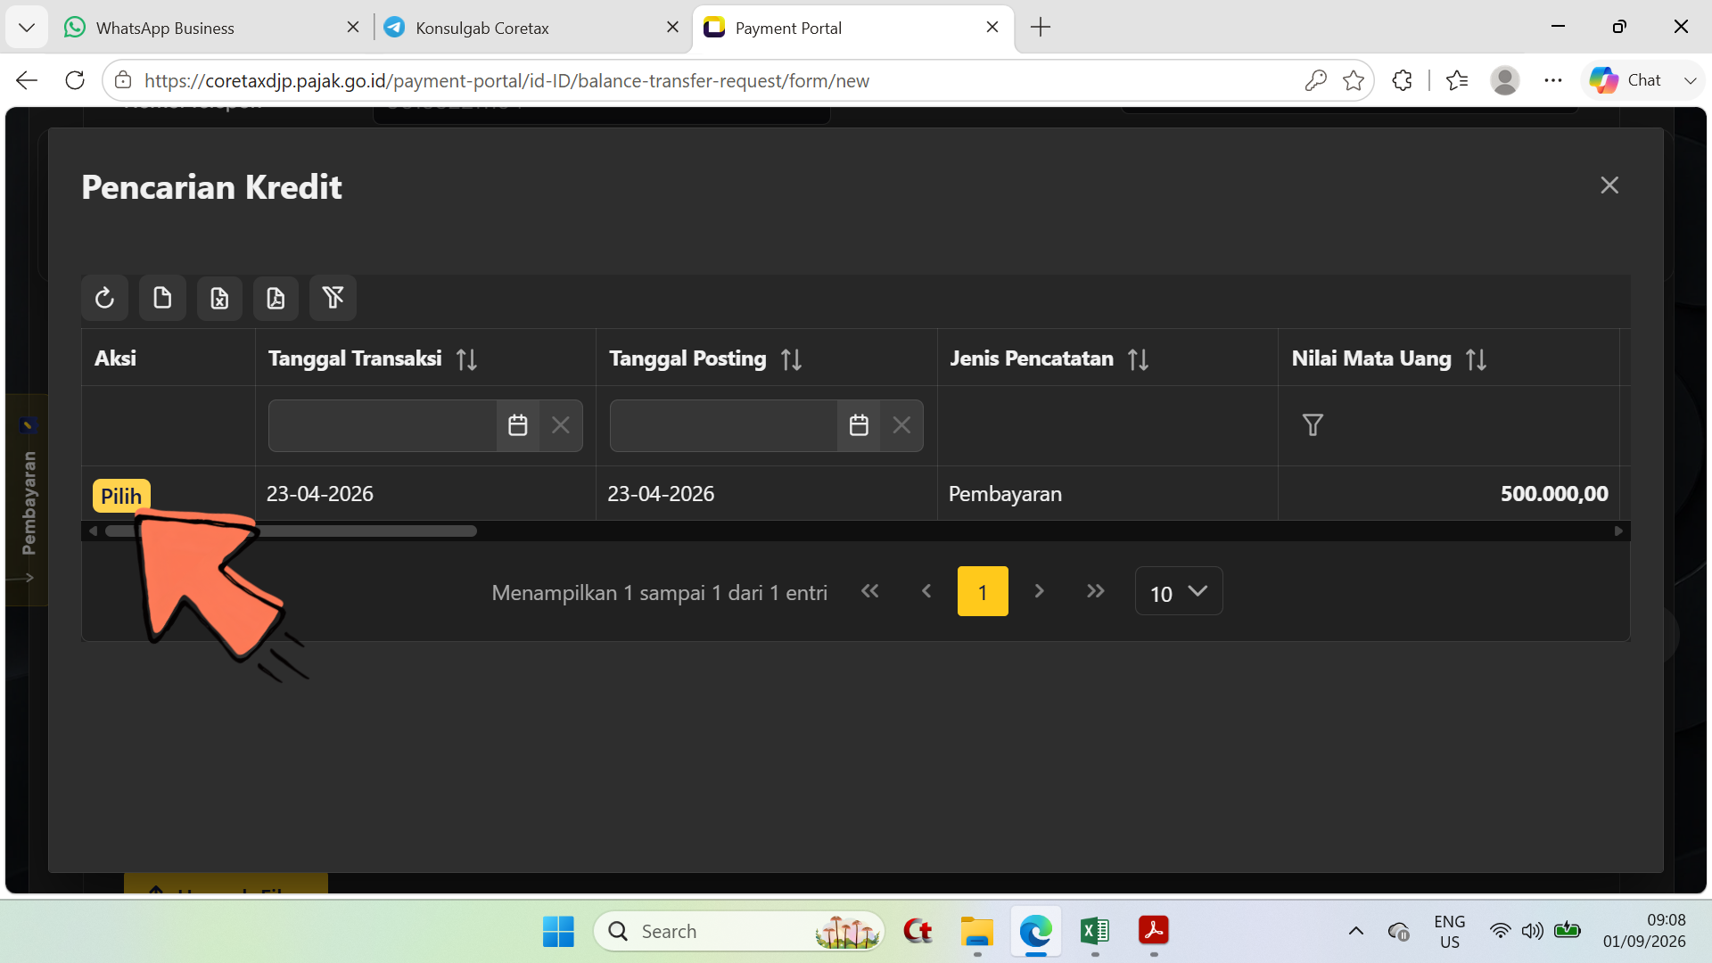
Task: Export the table as a plain file
Action: point(162,298)
